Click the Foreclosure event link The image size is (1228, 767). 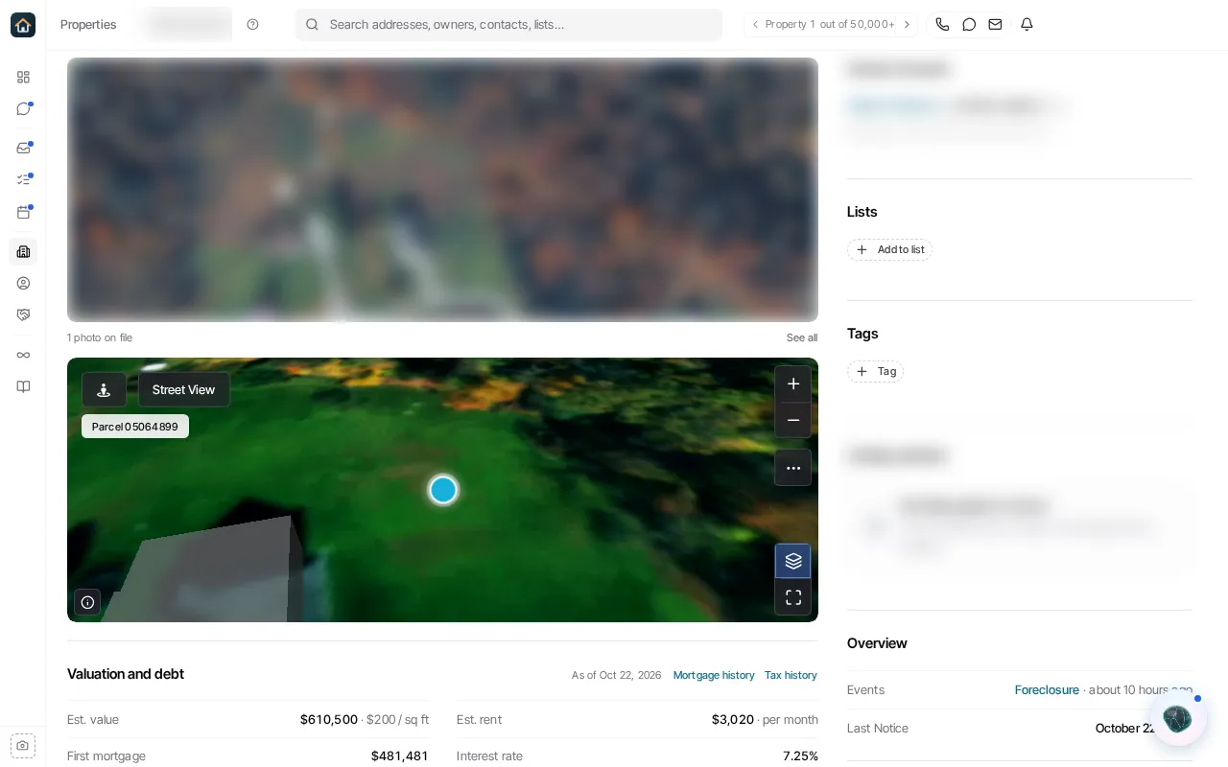point(1047,690)
